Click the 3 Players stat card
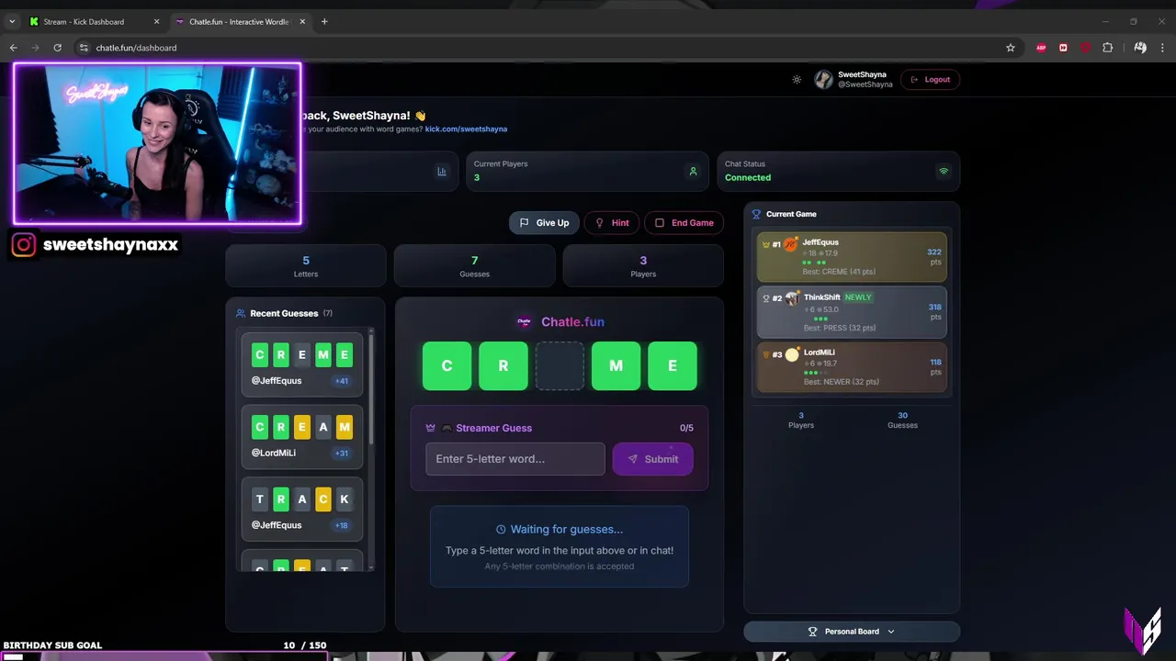Screen dimensions: 1176x661 tap(643, 265)
